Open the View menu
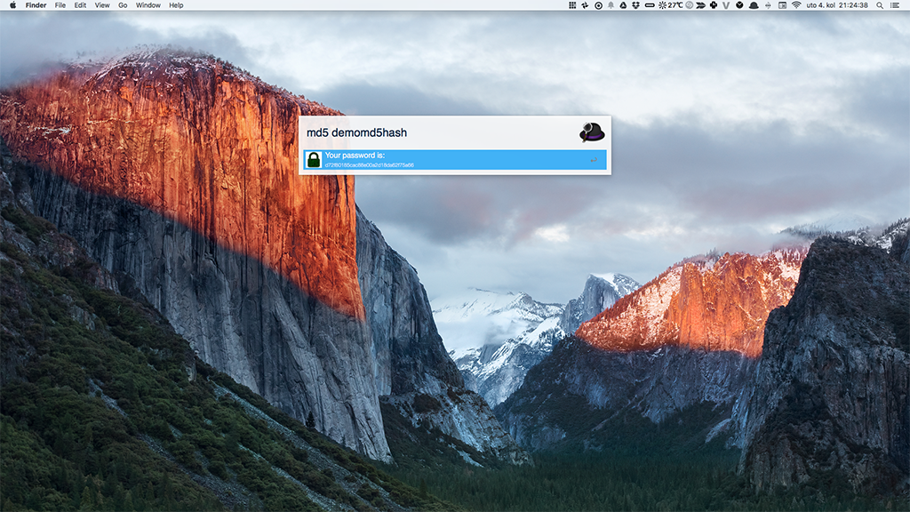Image resolution: width=910 pixels, height=512 pixels. pos(102,5)
